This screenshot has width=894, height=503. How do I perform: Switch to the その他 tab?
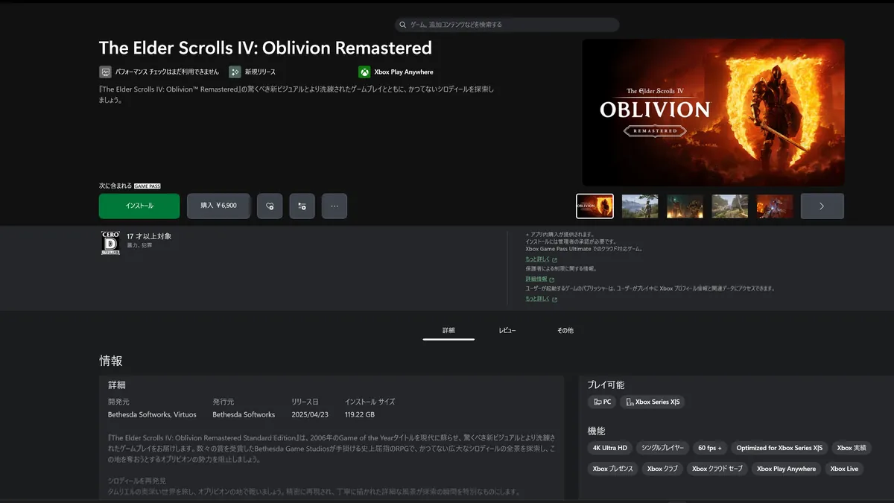(565, 330)
